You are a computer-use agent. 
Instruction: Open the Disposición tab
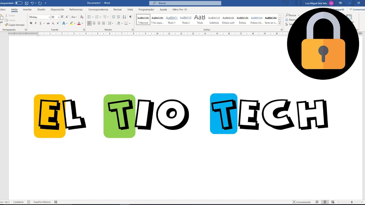click(x=57, y=9)
